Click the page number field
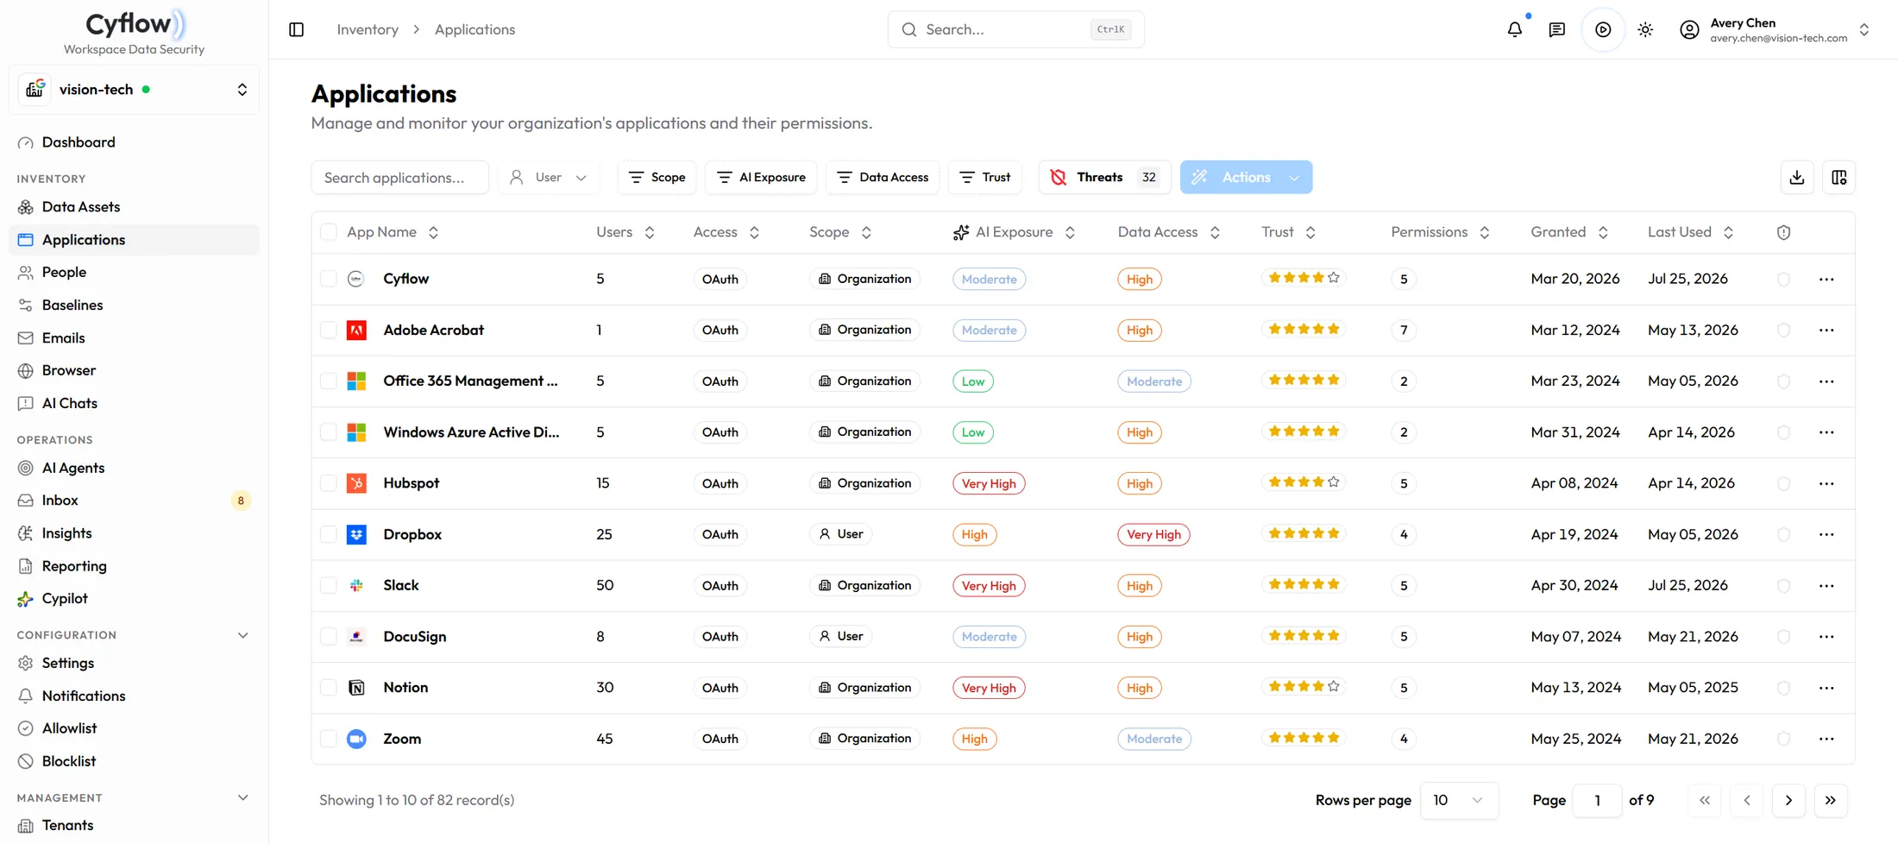Image resolution: width=1898 pixels, height=844 pixels. pyautogui.click(x=1597, y=800)
